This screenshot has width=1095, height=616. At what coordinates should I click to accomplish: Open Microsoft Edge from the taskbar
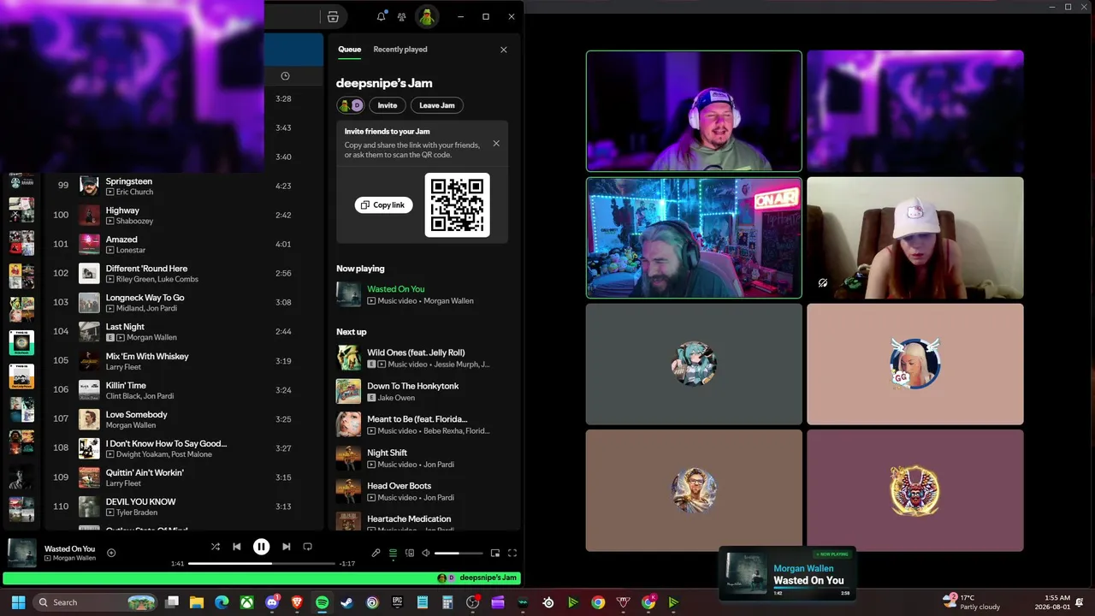(222, 602)
